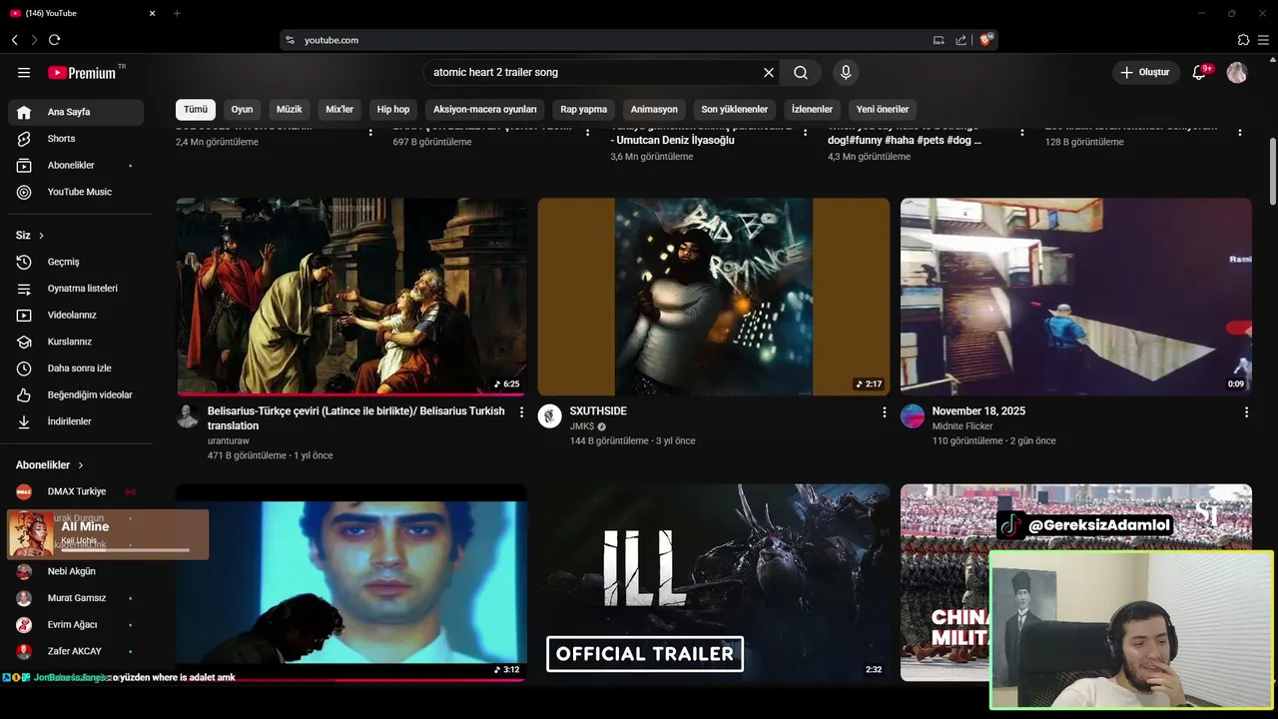This screenshot has height=719, width=1278.
Task: Play the ILL Official Trailer thumbnail
Action: [714, 582]
